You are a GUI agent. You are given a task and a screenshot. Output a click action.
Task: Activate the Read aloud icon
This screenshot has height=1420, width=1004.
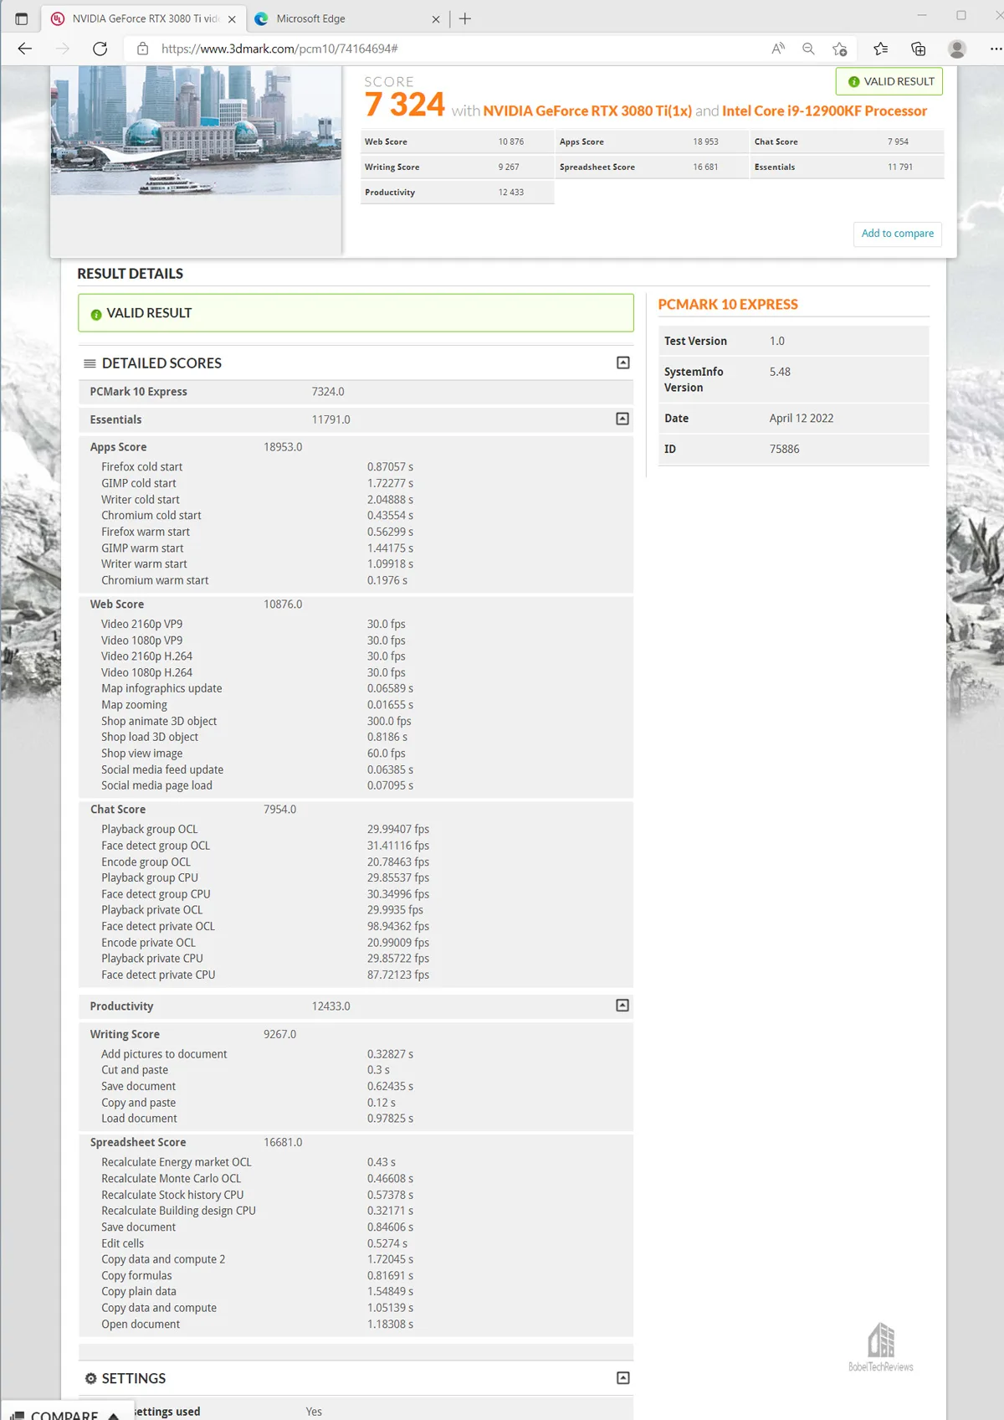click(x=778, y=49)
